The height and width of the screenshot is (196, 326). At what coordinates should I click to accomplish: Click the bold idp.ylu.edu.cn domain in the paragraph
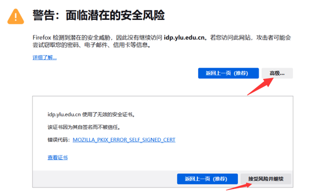point(184,38)
